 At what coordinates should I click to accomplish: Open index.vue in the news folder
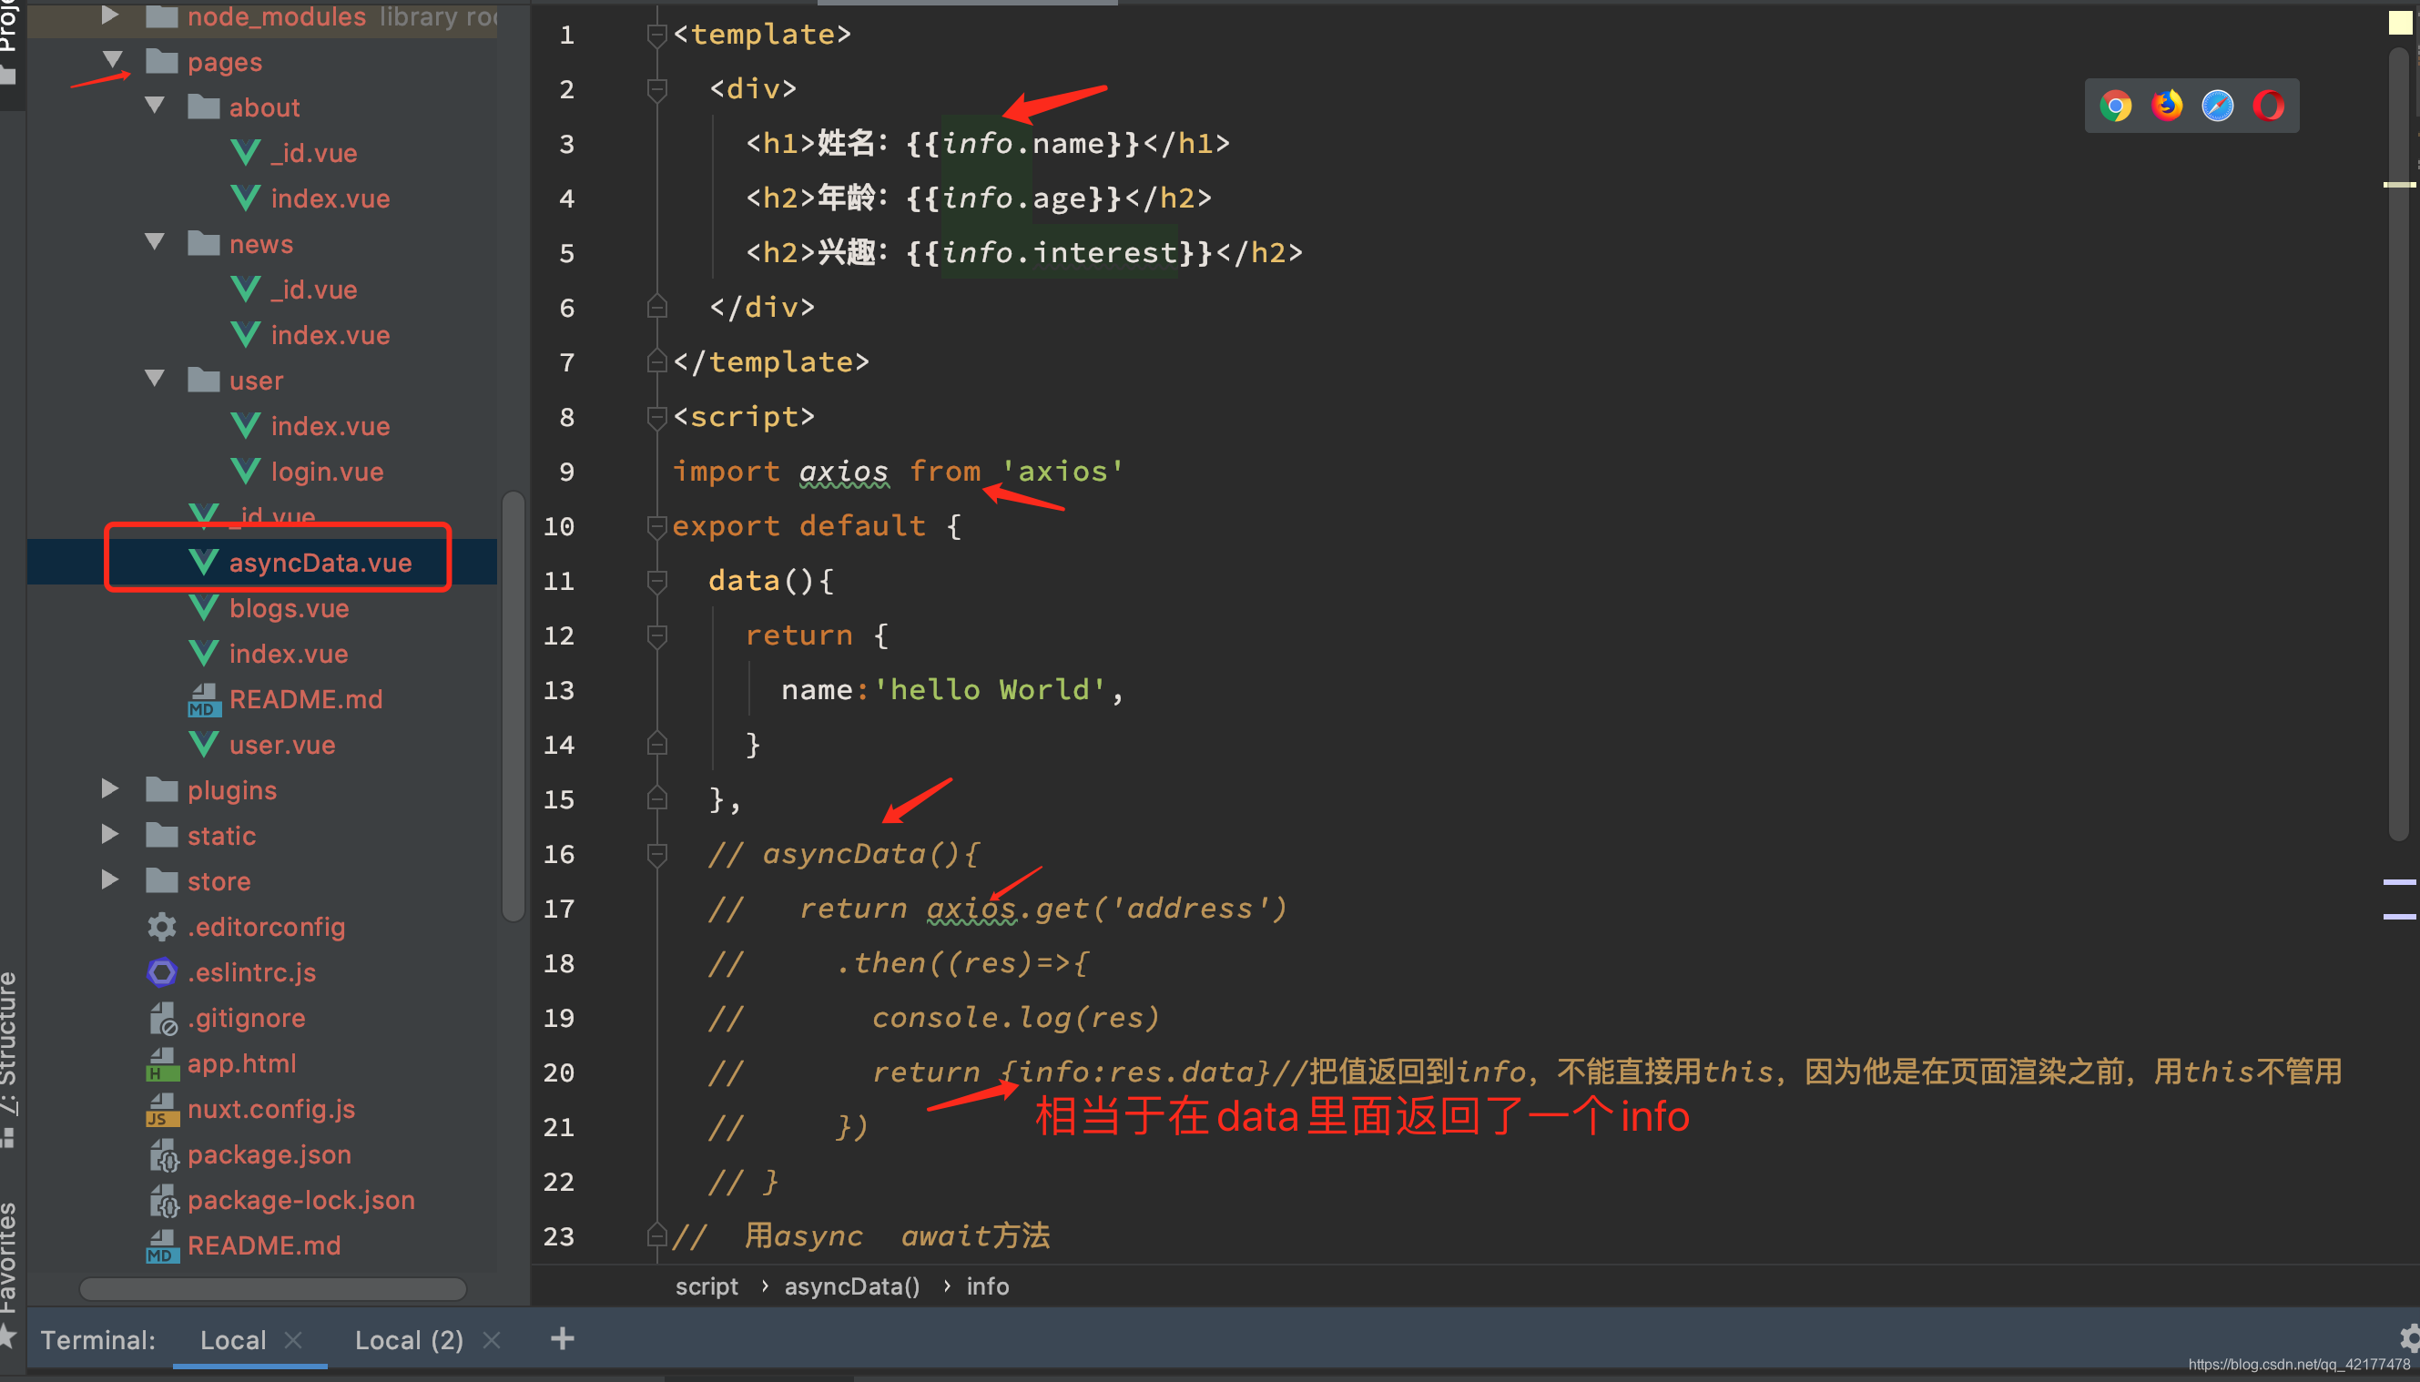coord(330,334)
